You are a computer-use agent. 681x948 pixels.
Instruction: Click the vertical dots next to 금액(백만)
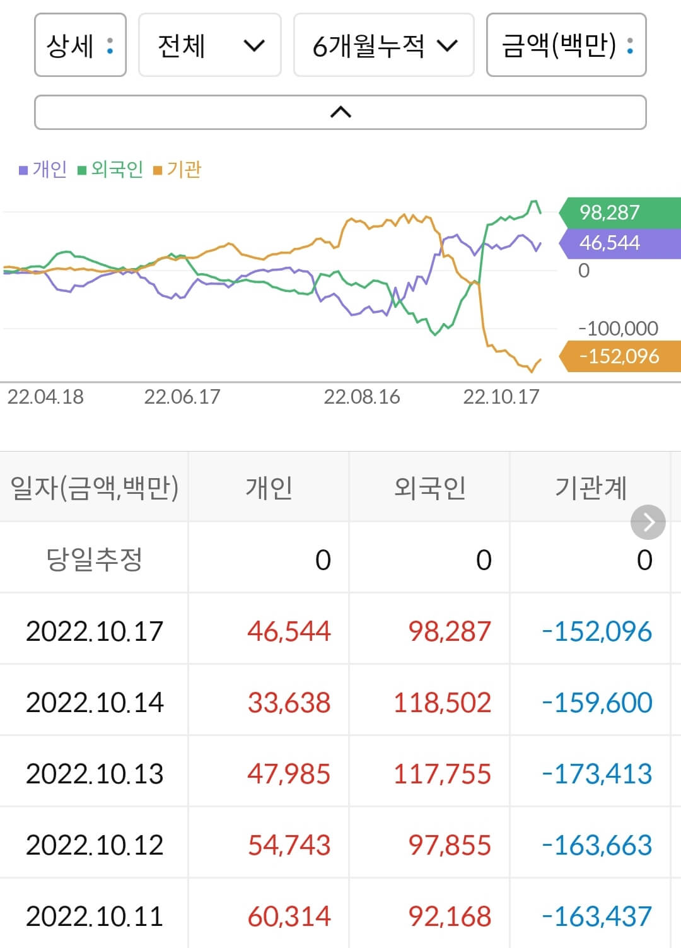629,46
